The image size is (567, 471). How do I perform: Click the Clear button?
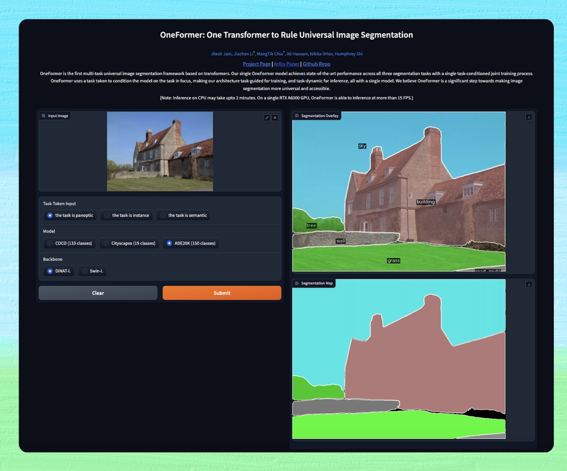pyautogui.click(x=98, y=293)
